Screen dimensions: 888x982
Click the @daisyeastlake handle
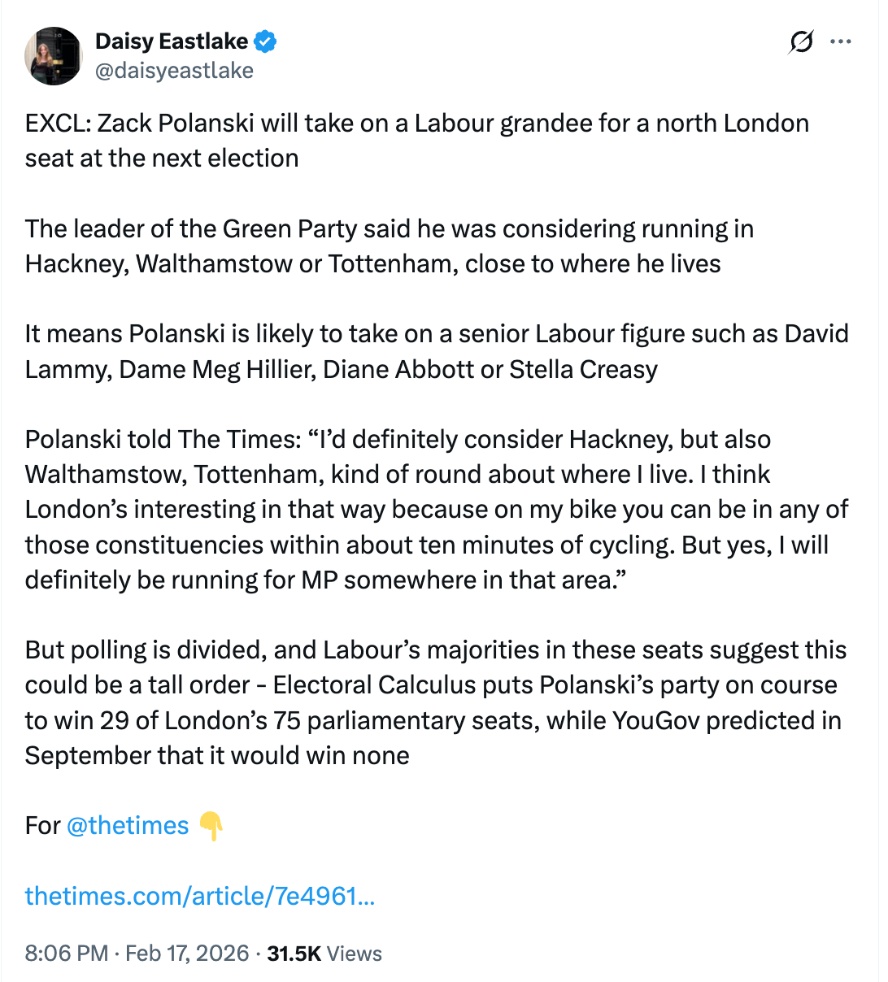174,71
